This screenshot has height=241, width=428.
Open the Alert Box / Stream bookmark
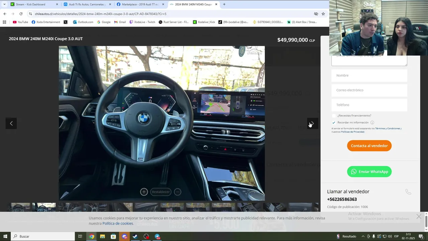302,22
